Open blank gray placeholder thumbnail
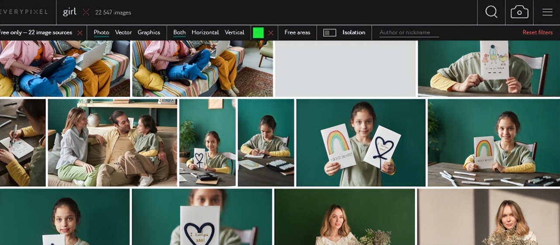 coord(346,68)
